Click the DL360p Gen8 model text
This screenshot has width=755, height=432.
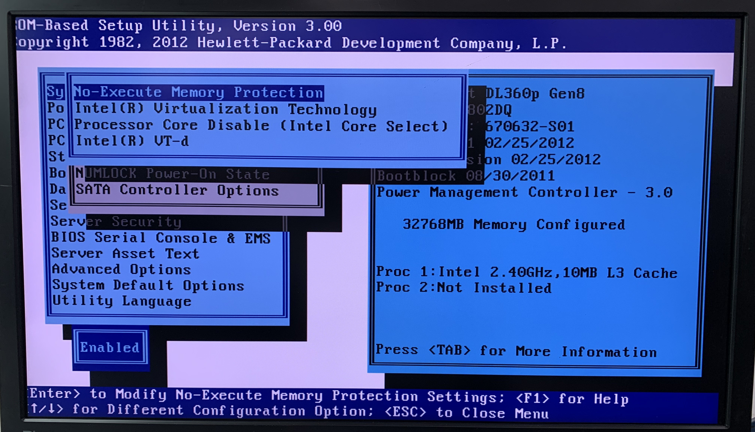pos(535,93)
